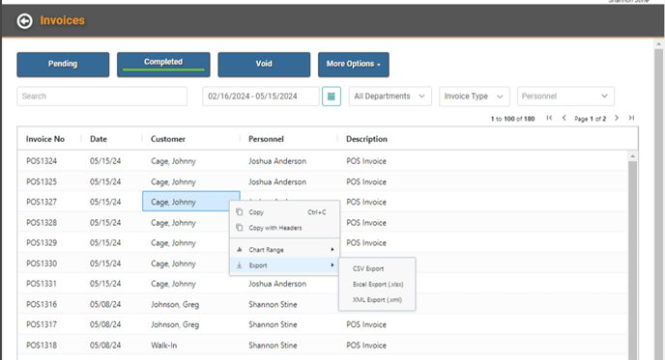Viewport: 665px width, 360px height.
Task: Select invoice number POS1327
Action: coord(42,202)
